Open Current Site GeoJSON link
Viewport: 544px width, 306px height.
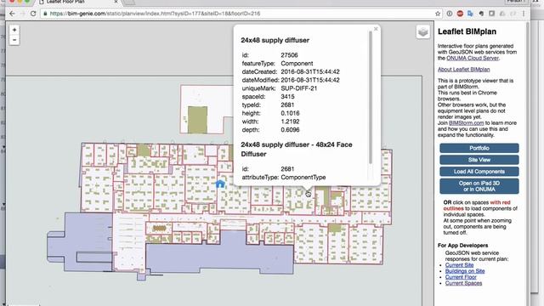pyautogui.click(x=459, y=265)
